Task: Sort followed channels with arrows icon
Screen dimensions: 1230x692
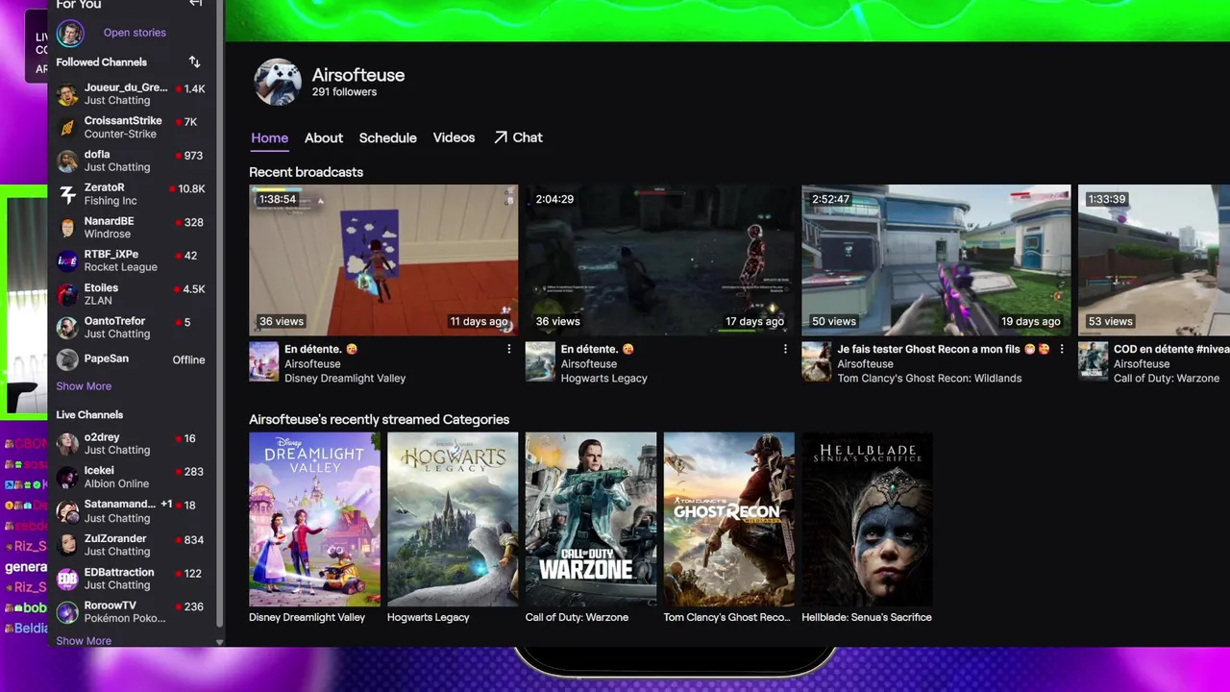Action: 194,62
